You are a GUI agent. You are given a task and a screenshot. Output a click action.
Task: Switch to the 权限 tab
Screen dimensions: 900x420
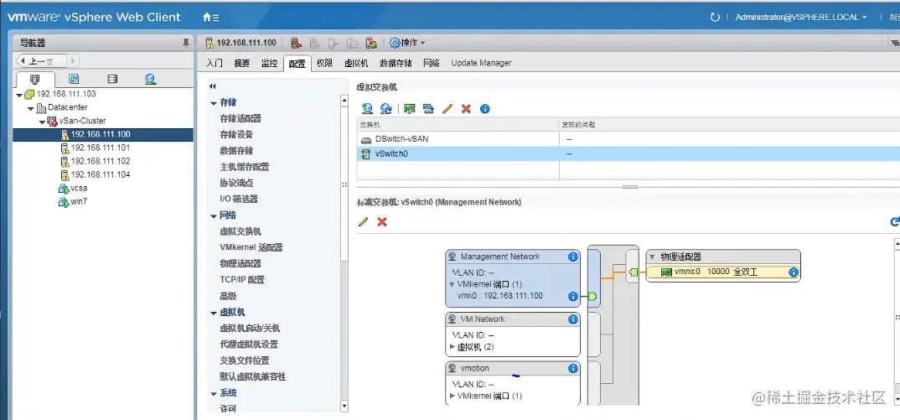point(325,63)
